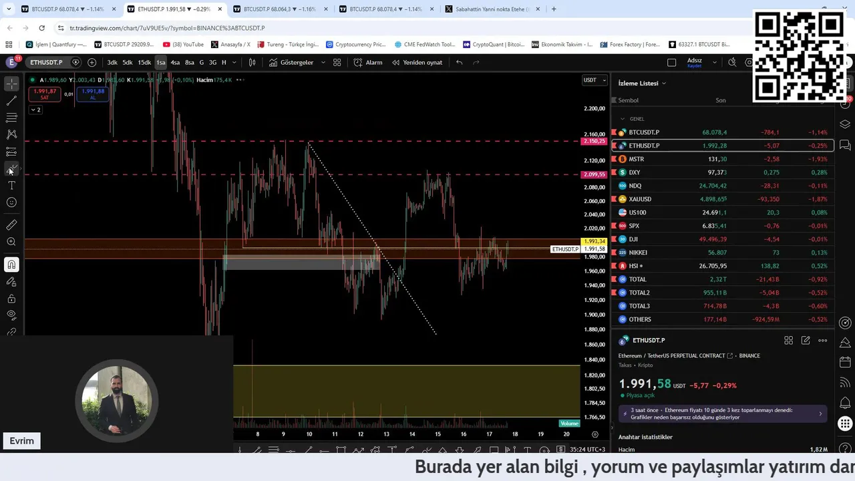Expand indicators favorites dropdown arrow
Screen dimensions: 855x481
coord(323,62)
